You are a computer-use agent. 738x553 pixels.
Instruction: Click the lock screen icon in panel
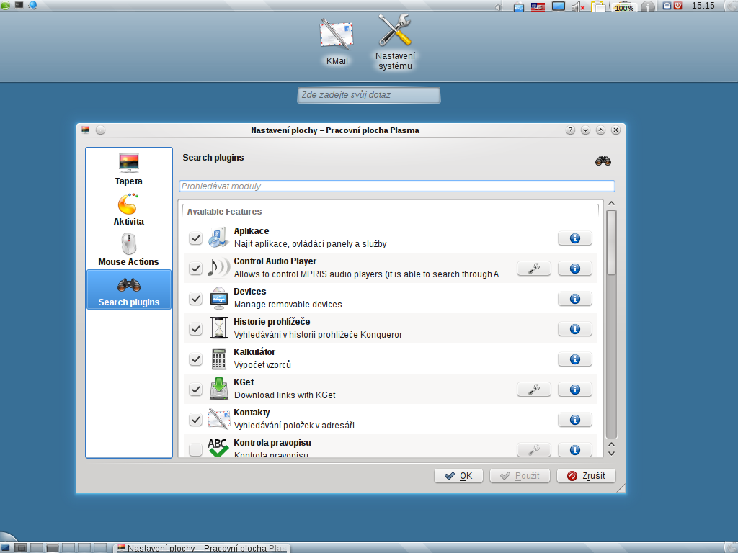point(667,6)
